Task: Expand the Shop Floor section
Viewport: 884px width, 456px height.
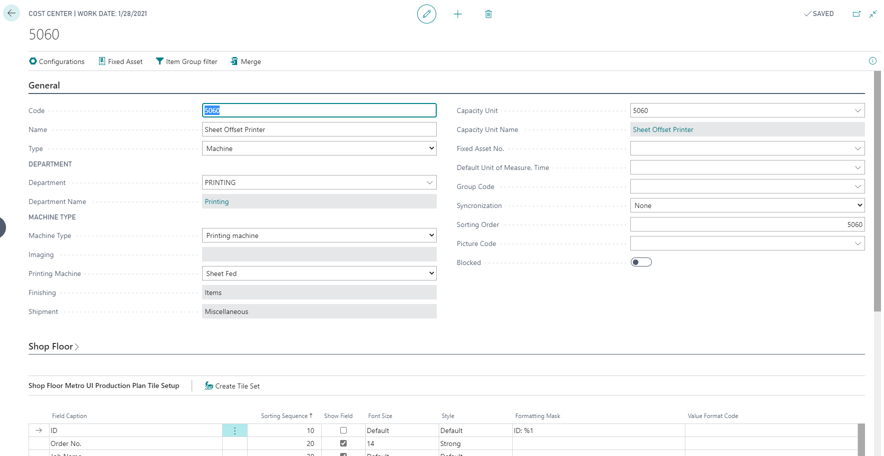Action: point(54,346)
